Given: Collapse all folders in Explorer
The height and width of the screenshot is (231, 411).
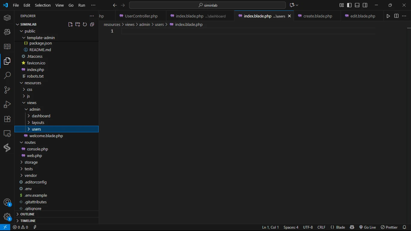Looking at the screenshot, I should pos(92,24).
